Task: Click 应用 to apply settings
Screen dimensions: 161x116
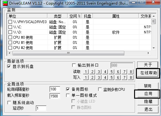Action: click(x=148, y=94)
